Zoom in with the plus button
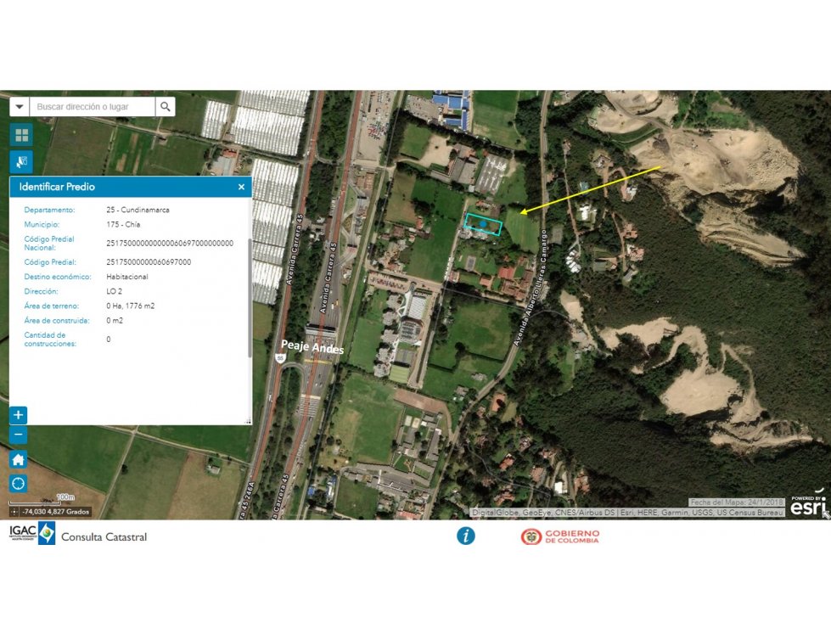 point(18,415)
